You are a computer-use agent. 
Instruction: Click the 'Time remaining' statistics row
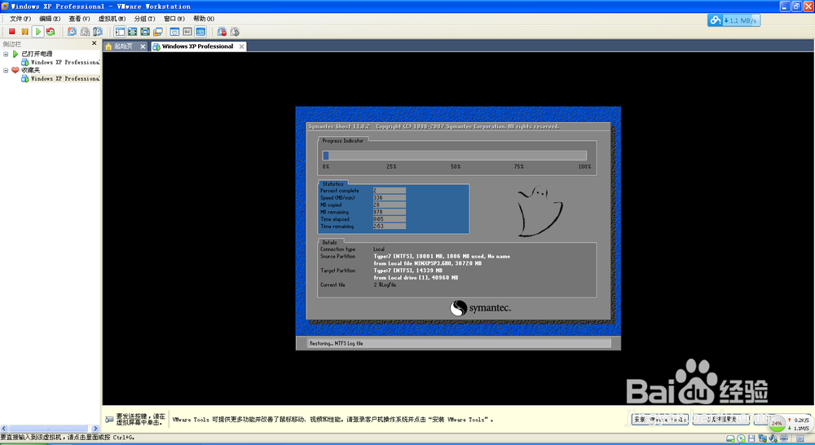tap(363, 226)
